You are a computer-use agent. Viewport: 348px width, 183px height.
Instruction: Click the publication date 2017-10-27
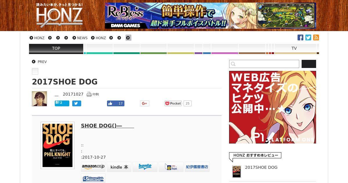click(x=94, y=157)
